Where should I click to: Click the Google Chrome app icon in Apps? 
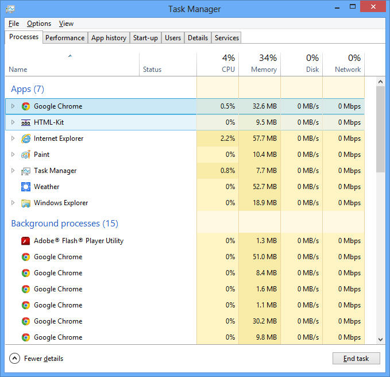26,106
